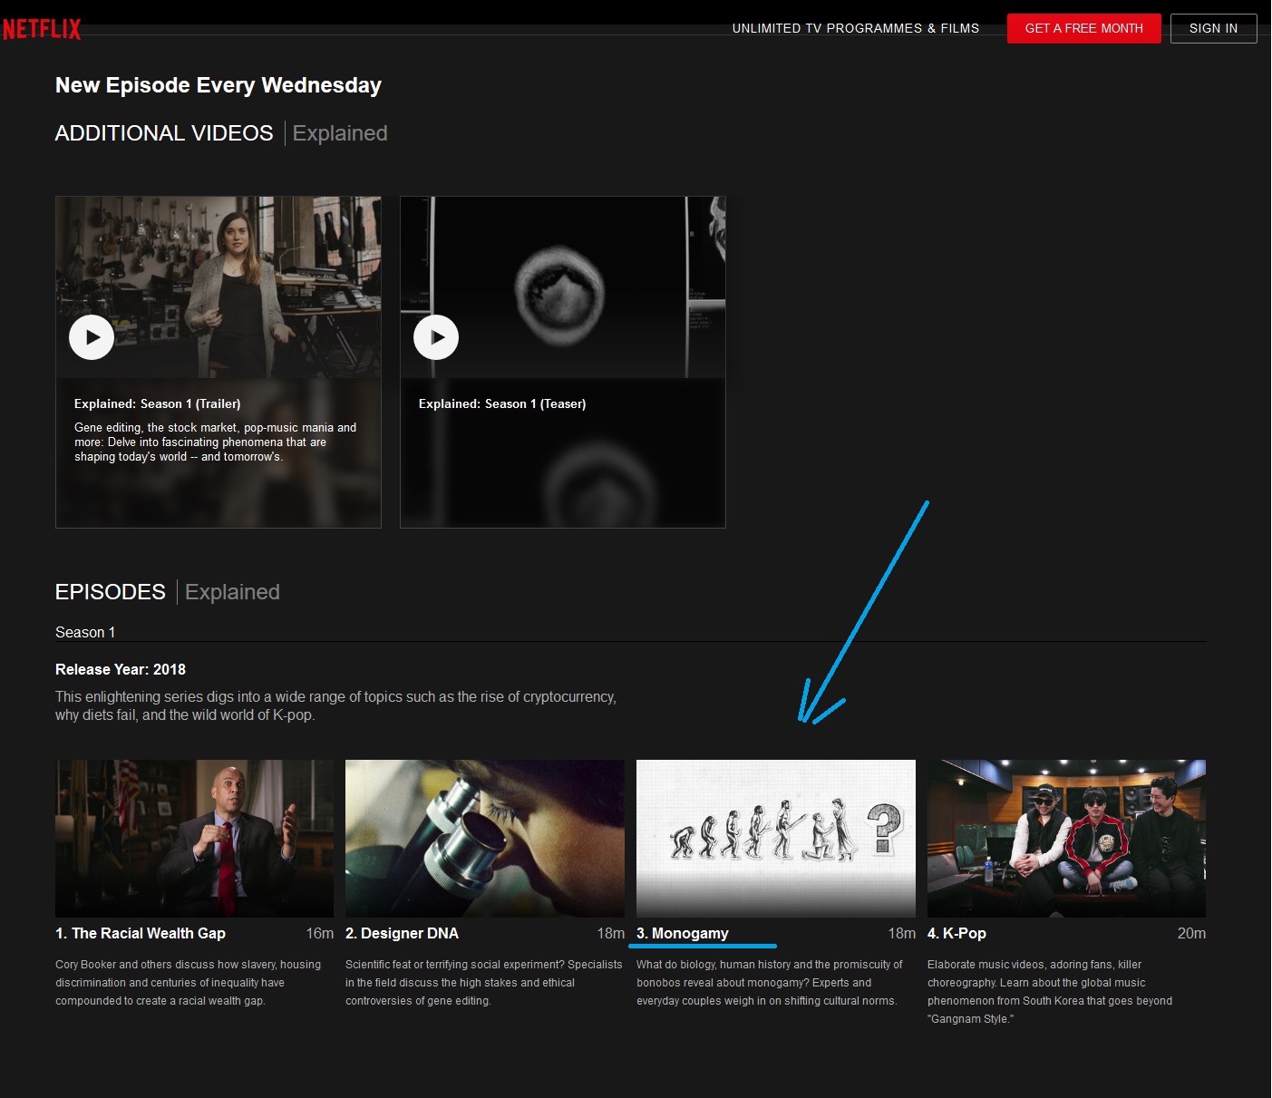Click the 'ADDITIONAL VIDEOS' heading
Screen dimensions: 1272x1098
(x=164, y=133)
